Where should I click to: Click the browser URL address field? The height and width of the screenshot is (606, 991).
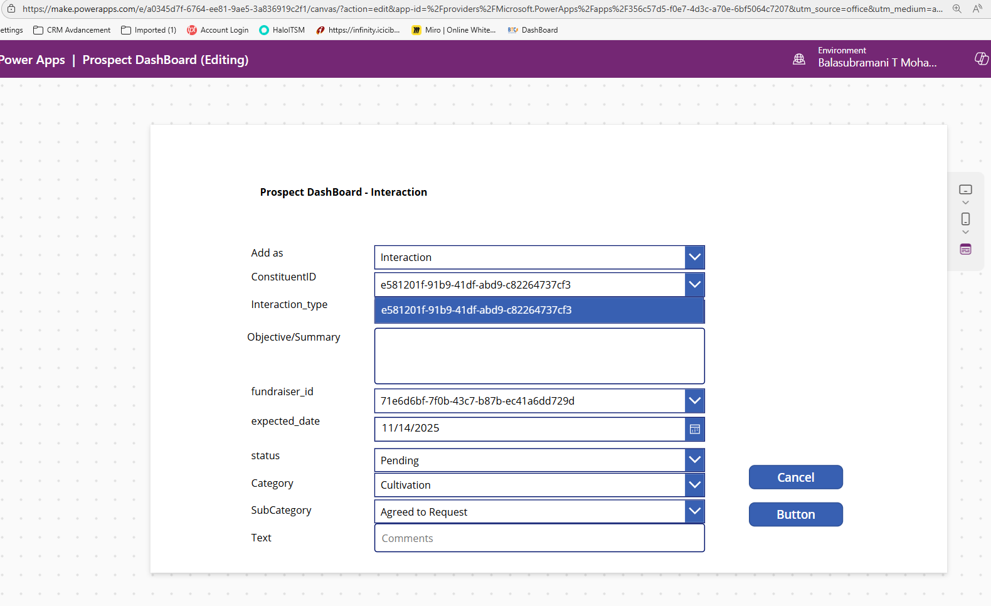coord(482,9)
